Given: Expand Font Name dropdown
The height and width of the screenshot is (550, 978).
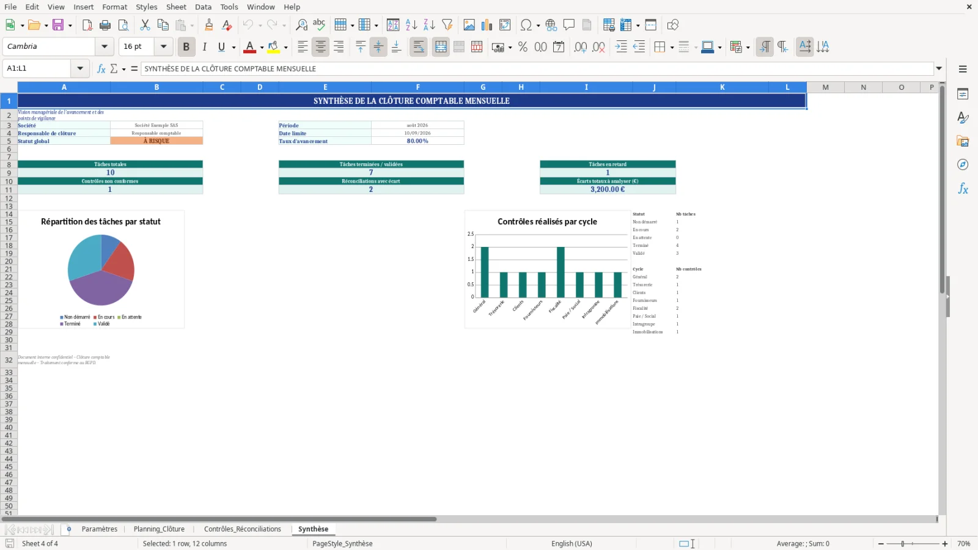Looking at the screenshot, I should click(105, 46).
